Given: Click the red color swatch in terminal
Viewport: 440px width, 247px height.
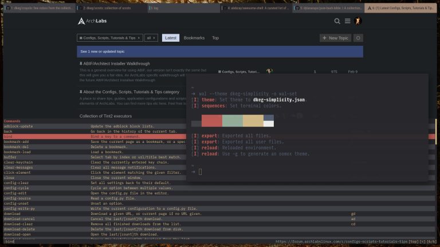Looking at the screenshot, I should 211,121.
